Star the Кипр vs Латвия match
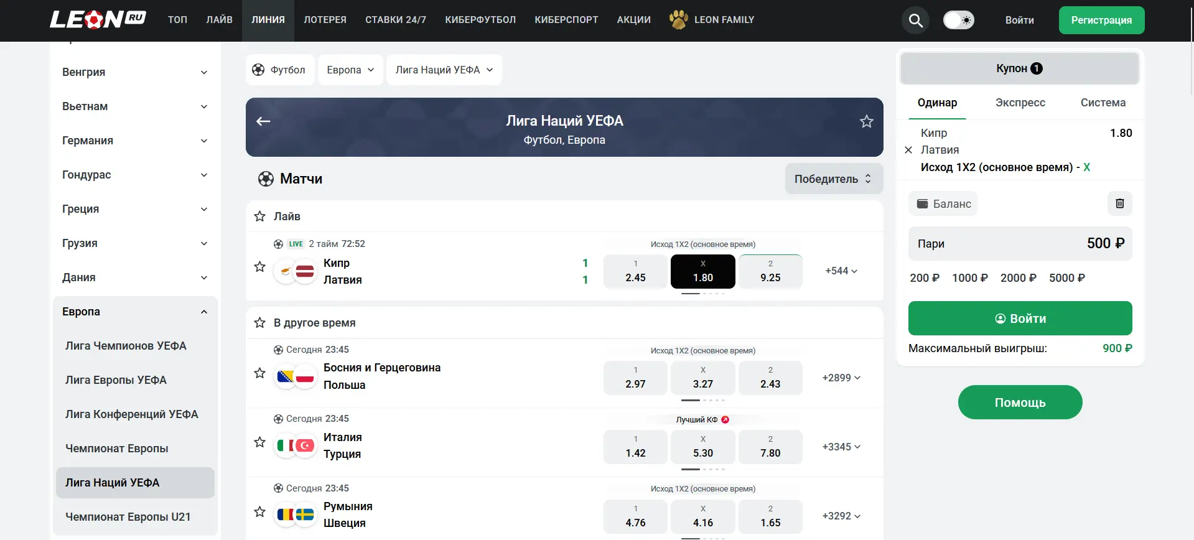 pyautogui.click(x=260, y=267)
